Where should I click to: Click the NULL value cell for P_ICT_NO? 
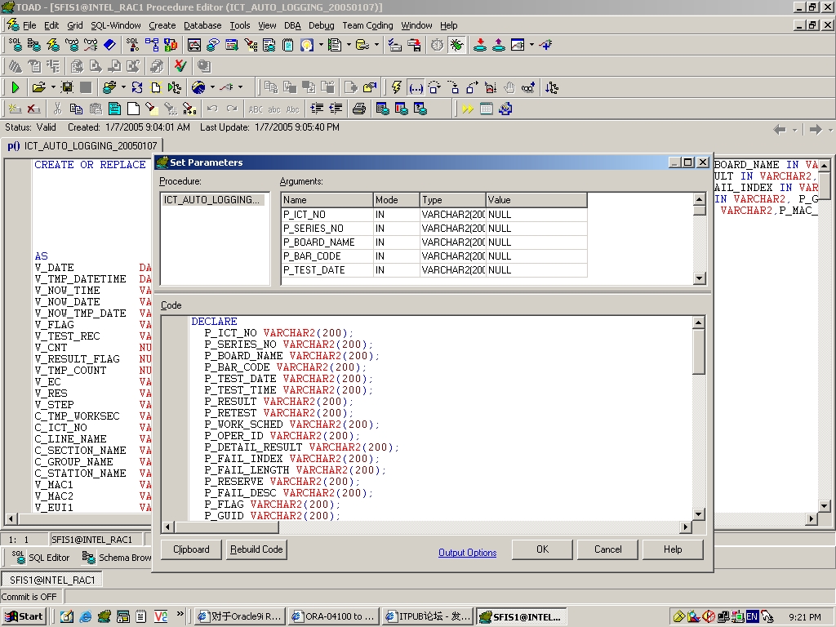coord(536,215)
